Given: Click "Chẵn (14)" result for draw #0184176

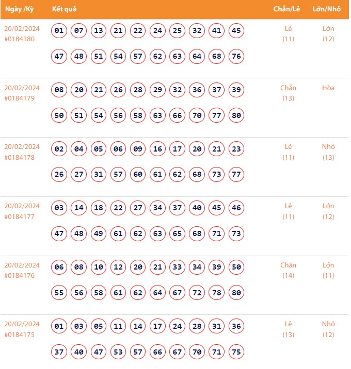Looking at the screenshot, I should pyautogui.click(x=288, y=270).
